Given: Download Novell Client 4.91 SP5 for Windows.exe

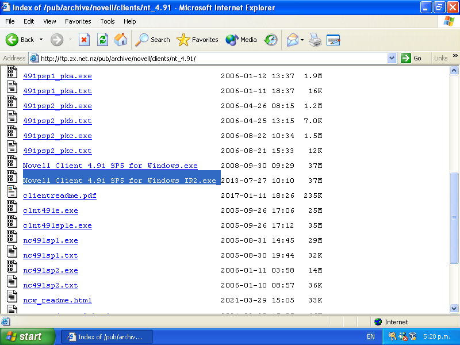Looking at the screenshot, I should (x=110, y=166).
